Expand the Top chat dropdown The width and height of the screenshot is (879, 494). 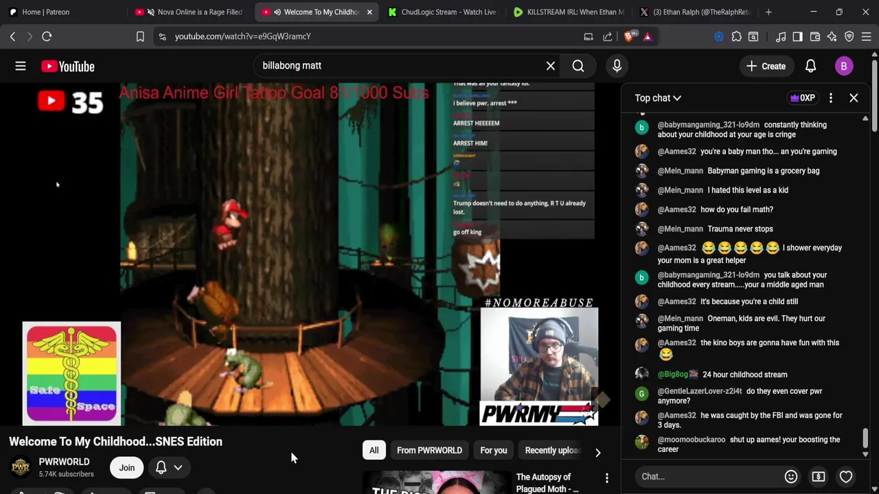(x=658, y=98)
